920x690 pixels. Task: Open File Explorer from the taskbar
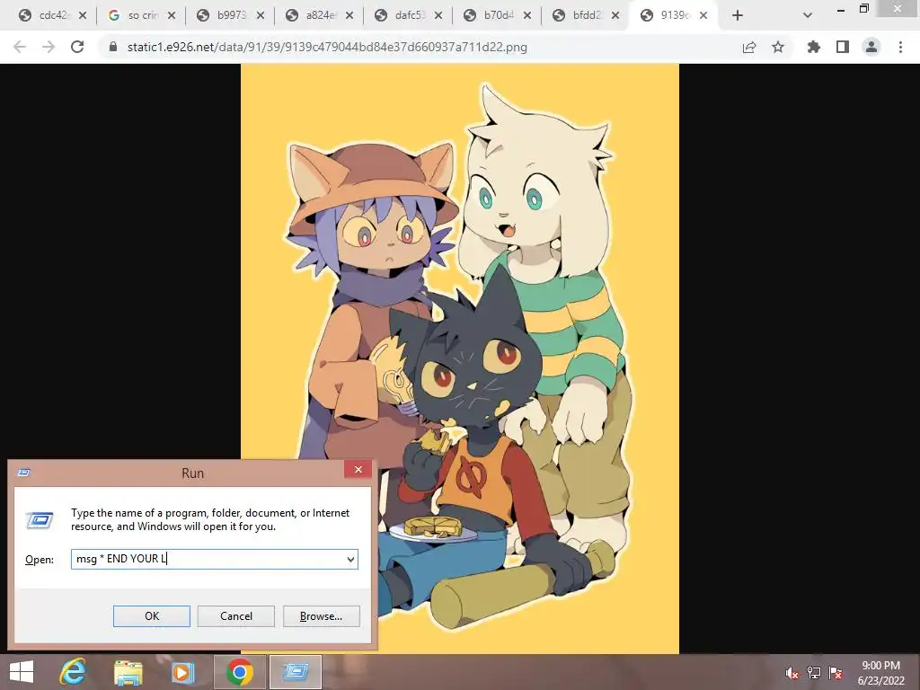pos(128,672)
